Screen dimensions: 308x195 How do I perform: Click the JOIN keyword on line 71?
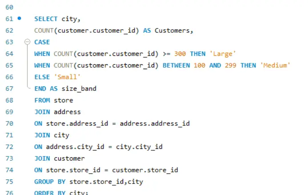pyautogui.click(x=42, y=135)
